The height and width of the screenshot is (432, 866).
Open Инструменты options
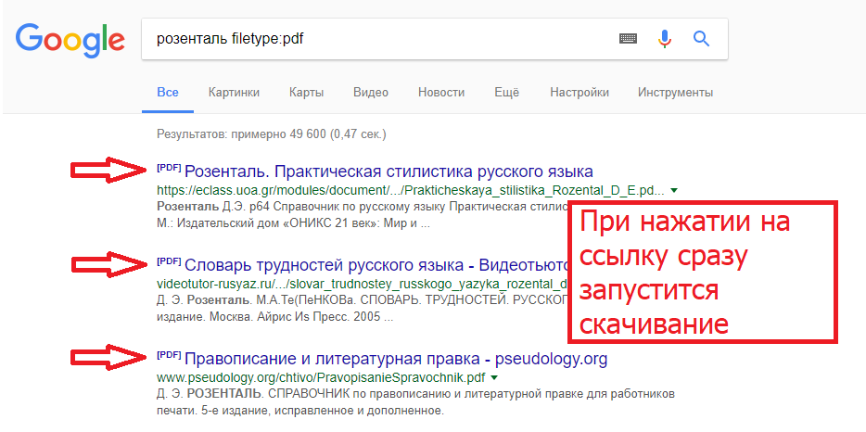tap(675, 93)
